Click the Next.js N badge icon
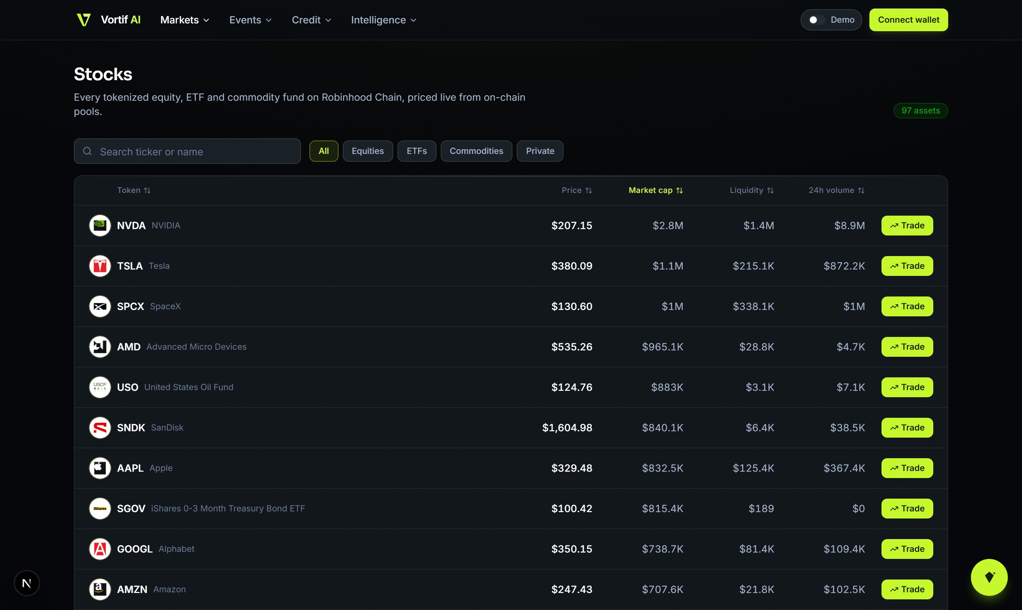Screen dimensions: 1022x610 point(27,583)
